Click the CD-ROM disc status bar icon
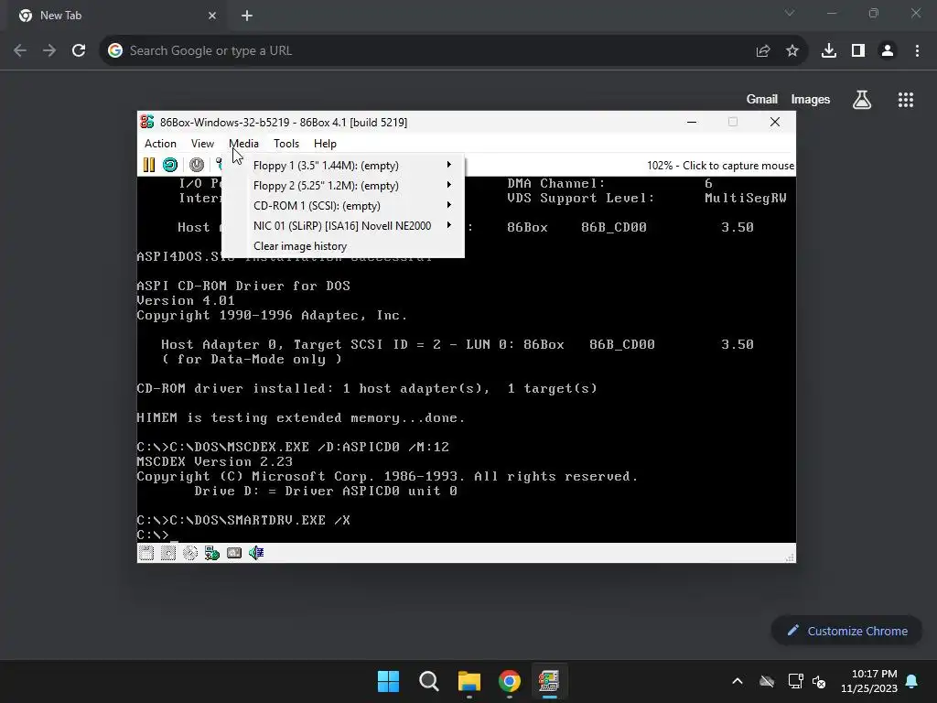The image size is (937, 703). tap(190, 553)
